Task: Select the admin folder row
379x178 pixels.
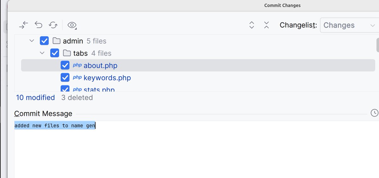Action: [198, 41]
